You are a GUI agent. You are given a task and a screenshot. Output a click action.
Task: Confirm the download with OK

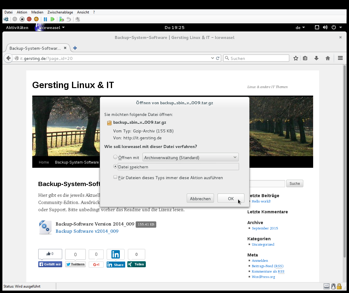click(x=231, y=198)
